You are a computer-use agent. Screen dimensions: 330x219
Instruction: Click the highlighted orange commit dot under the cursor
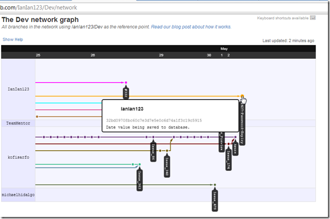[242, 96]
